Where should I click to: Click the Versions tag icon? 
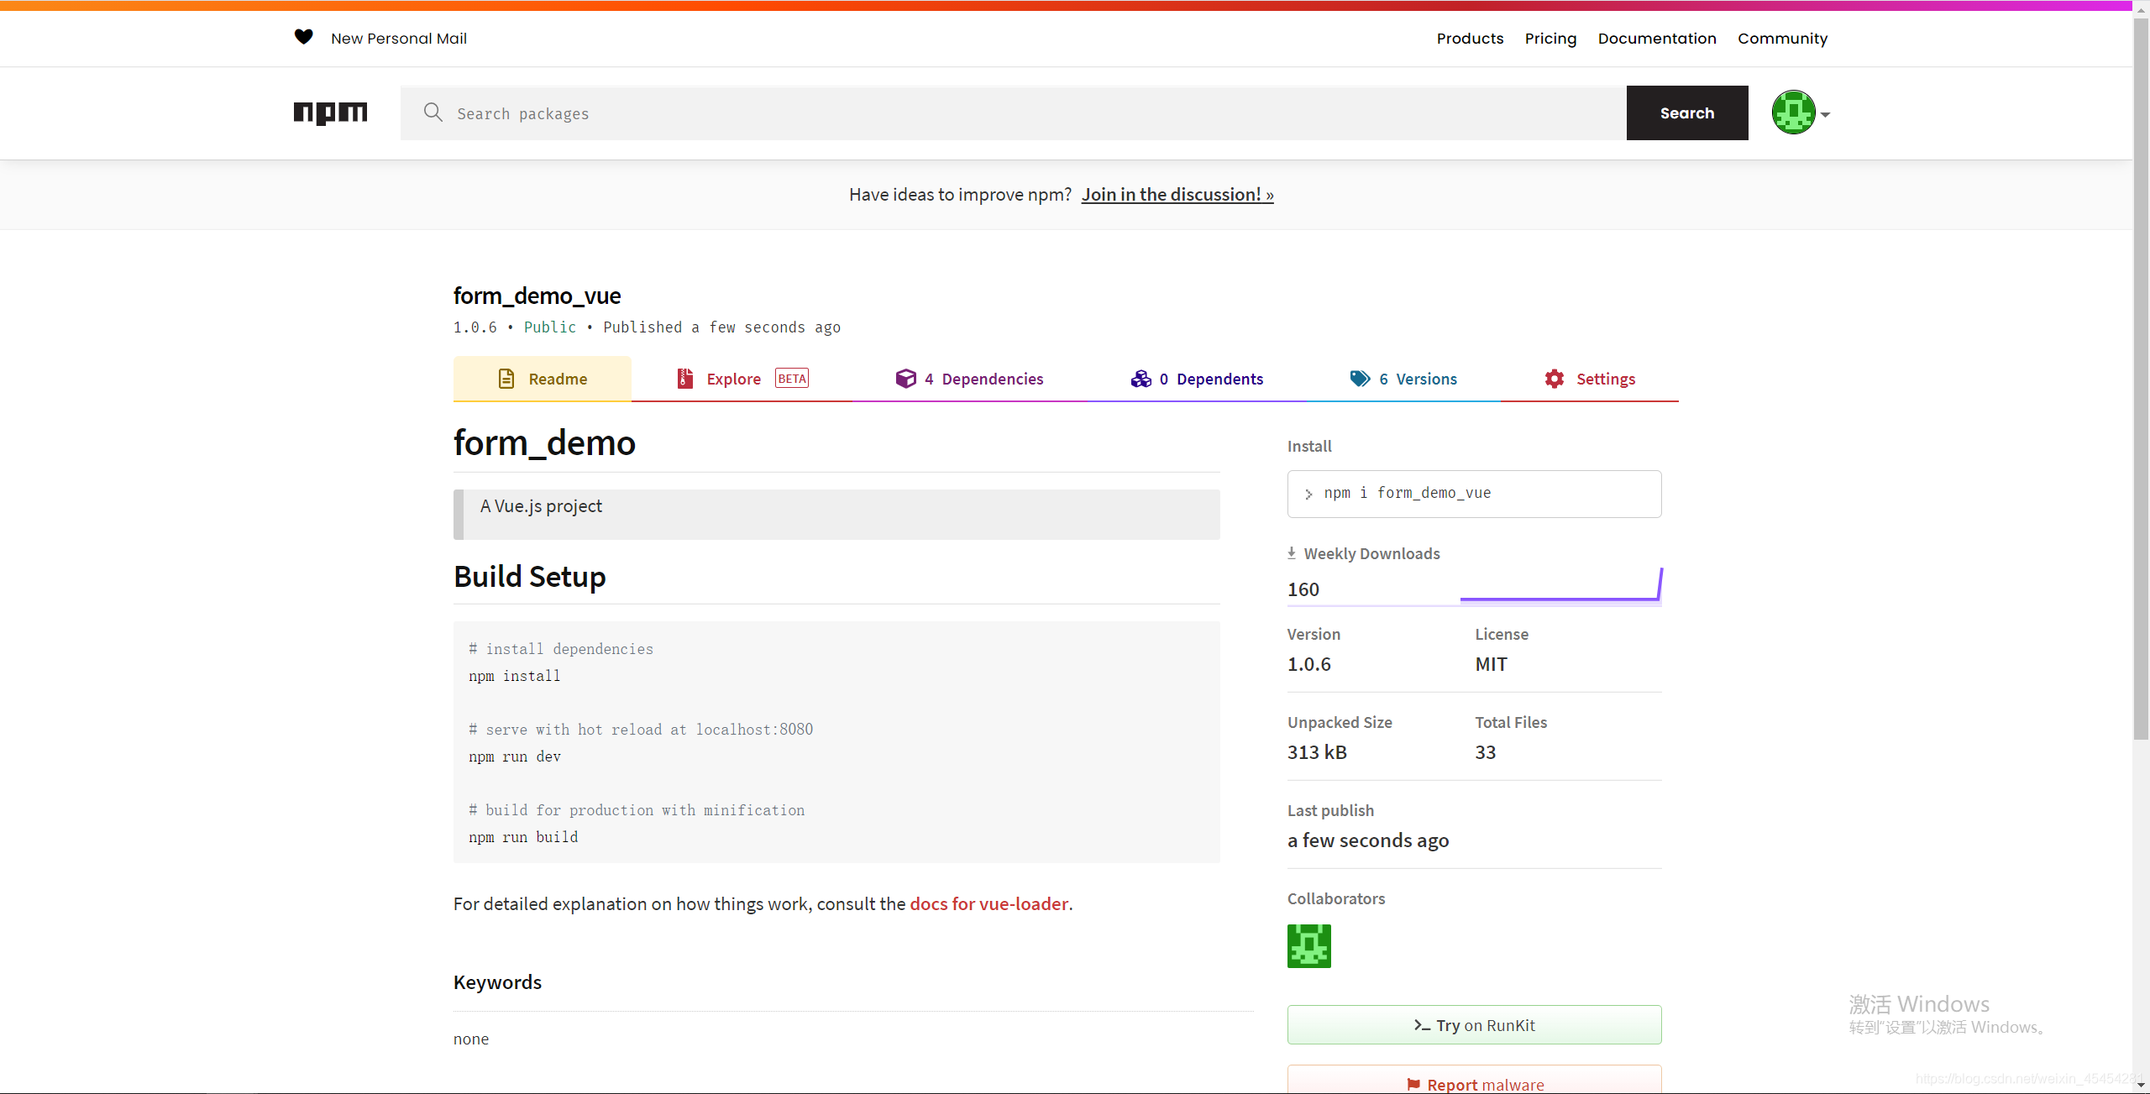pyautogui.click(x=1360, y=379)
